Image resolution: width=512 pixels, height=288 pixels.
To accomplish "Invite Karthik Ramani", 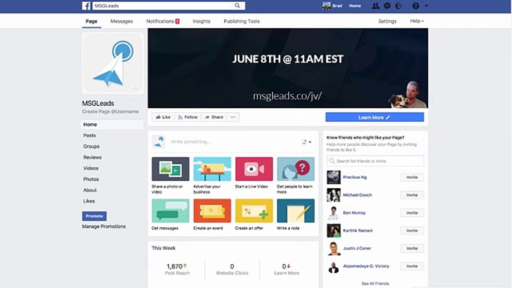I will click(x=412, y=230).
